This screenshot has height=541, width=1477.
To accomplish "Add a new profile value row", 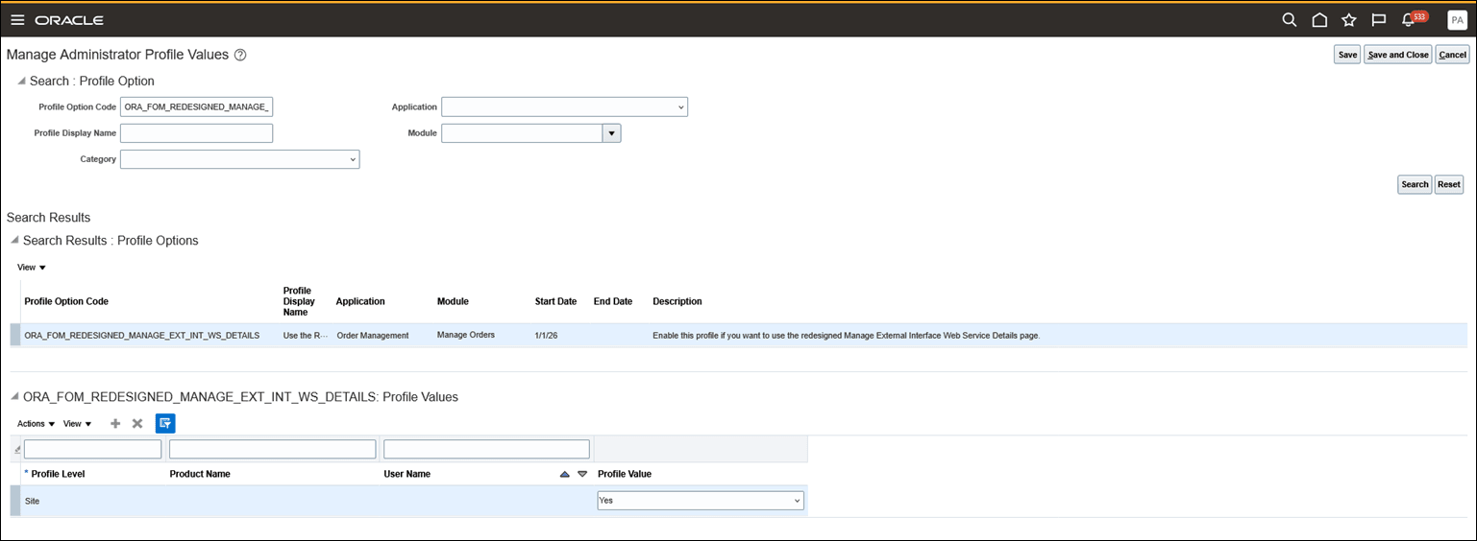I will 115,423.
